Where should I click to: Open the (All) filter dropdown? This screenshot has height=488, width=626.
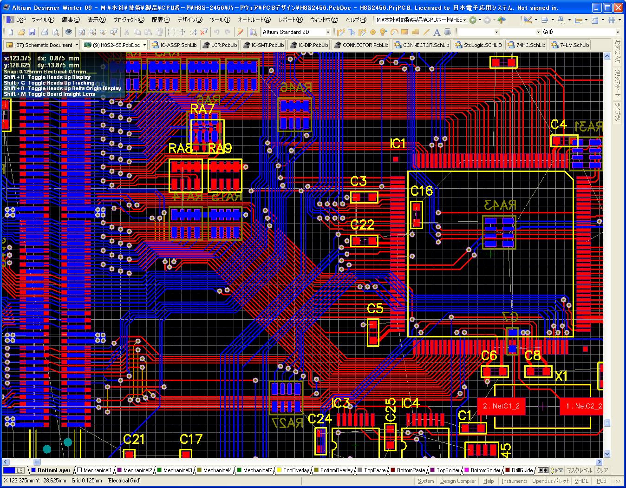point(618,32)
